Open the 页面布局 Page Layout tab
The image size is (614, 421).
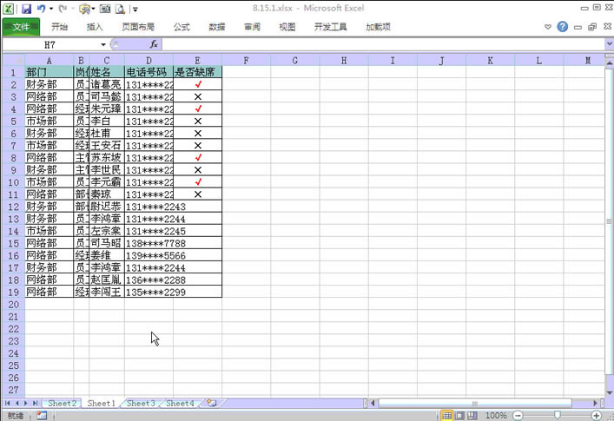point(138,27)
